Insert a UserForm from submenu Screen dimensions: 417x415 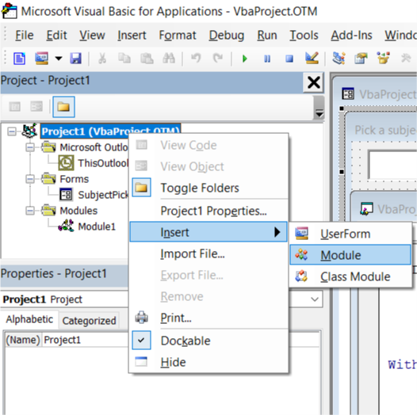350,234
